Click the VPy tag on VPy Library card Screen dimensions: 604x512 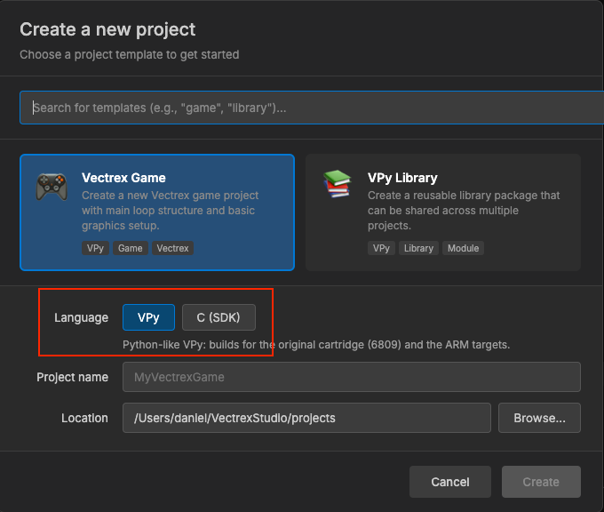click(381, 248)
